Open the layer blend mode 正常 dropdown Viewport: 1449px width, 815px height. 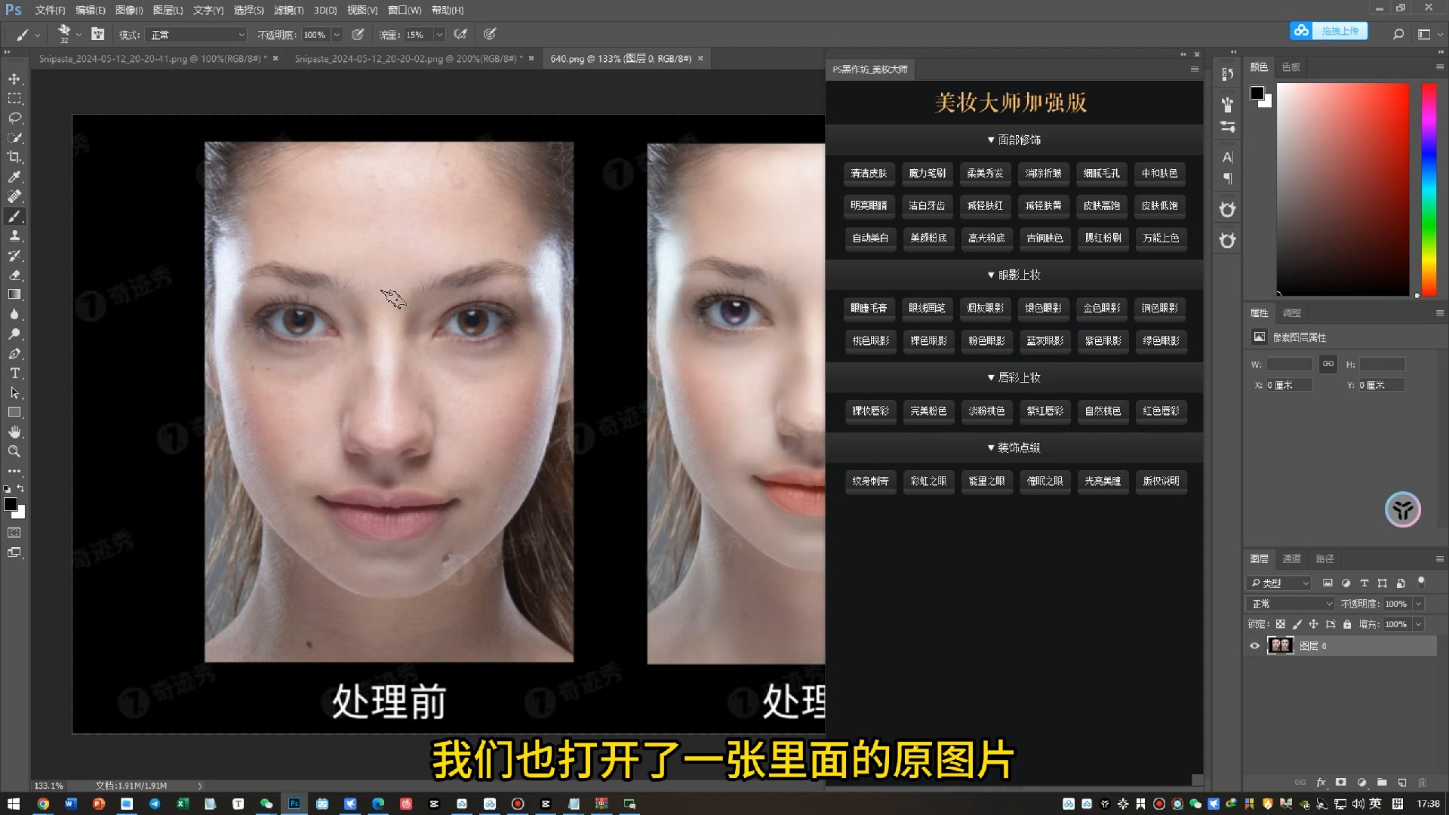[1291, 604]
